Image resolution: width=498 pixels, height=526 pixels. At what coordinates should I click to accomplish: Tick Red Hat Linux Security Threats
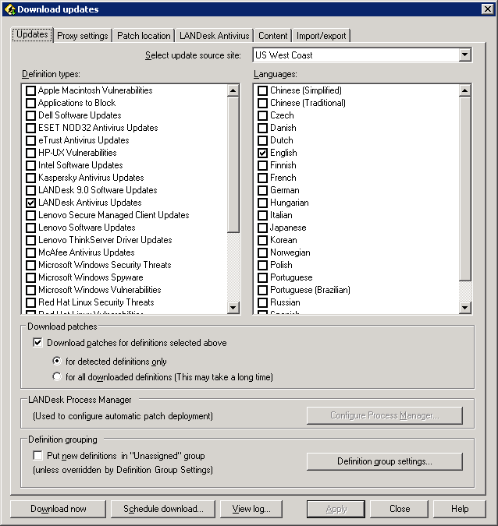pyautogui.click(x=30, y=302)
